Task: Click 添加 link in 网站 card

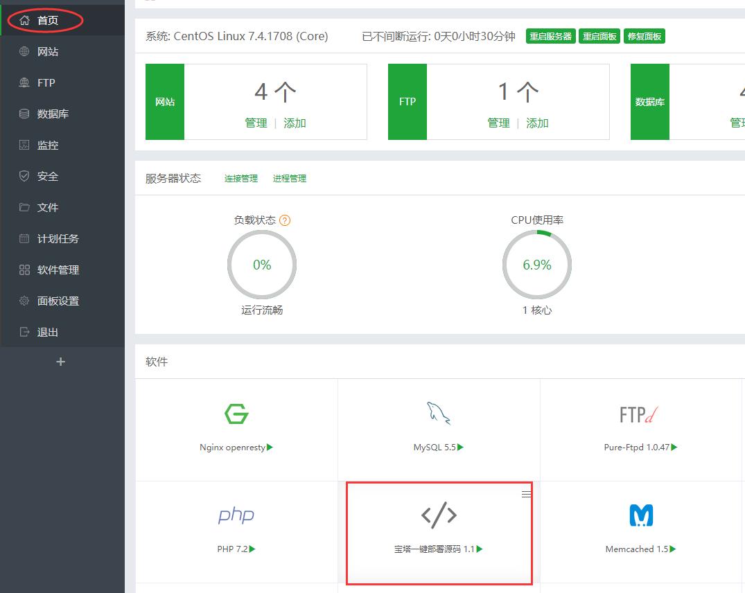Action: pos(295,123)
